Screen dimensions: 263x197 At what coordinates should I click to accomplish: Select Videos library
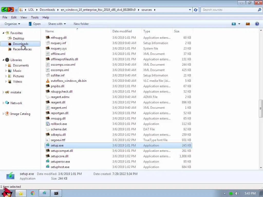17,81
